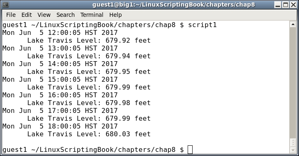This screenshot has width=299, height=156.
Task: Open the Search menu
Action: (66, 15)
